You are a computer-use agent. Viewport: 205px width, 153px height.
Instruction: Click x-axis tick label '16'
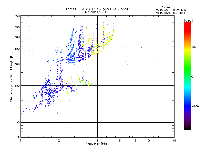pos(174,141)
